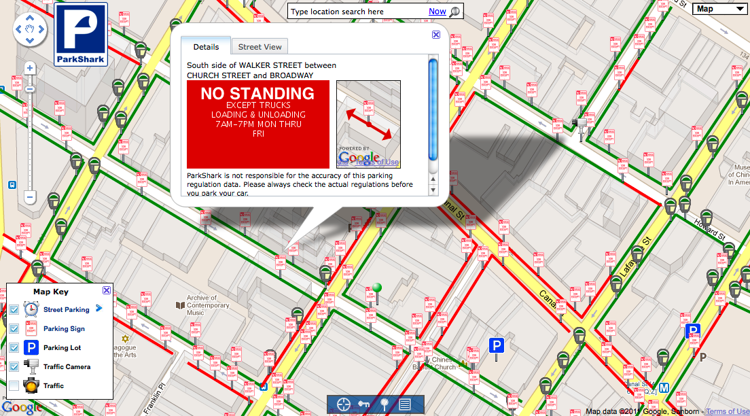The width and height of the screenshot is (750, 416).
Task: Pan the map down with the arrow
Action: click(30, 40)
